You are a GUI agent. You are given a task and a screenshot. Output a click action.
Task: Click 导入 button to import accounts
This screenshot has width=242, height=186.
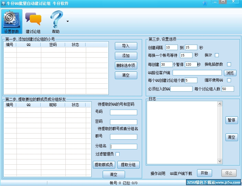[x=126, y=46]
